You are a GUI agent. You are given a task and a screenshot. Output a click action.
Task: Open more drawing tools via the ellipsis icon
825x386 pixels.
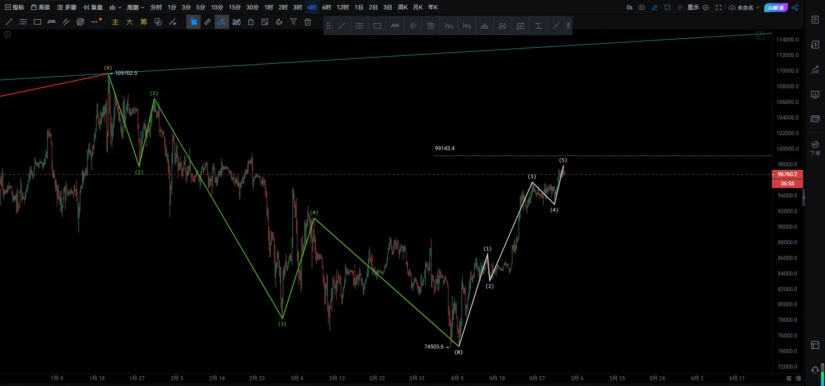(x=95, y=22)
